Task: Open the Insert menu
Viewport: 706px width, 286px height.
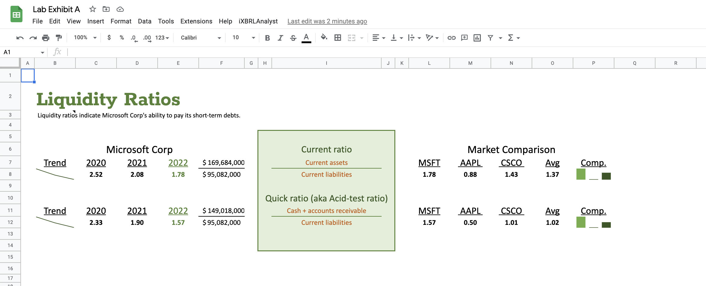Action: (x=96, y=21)
